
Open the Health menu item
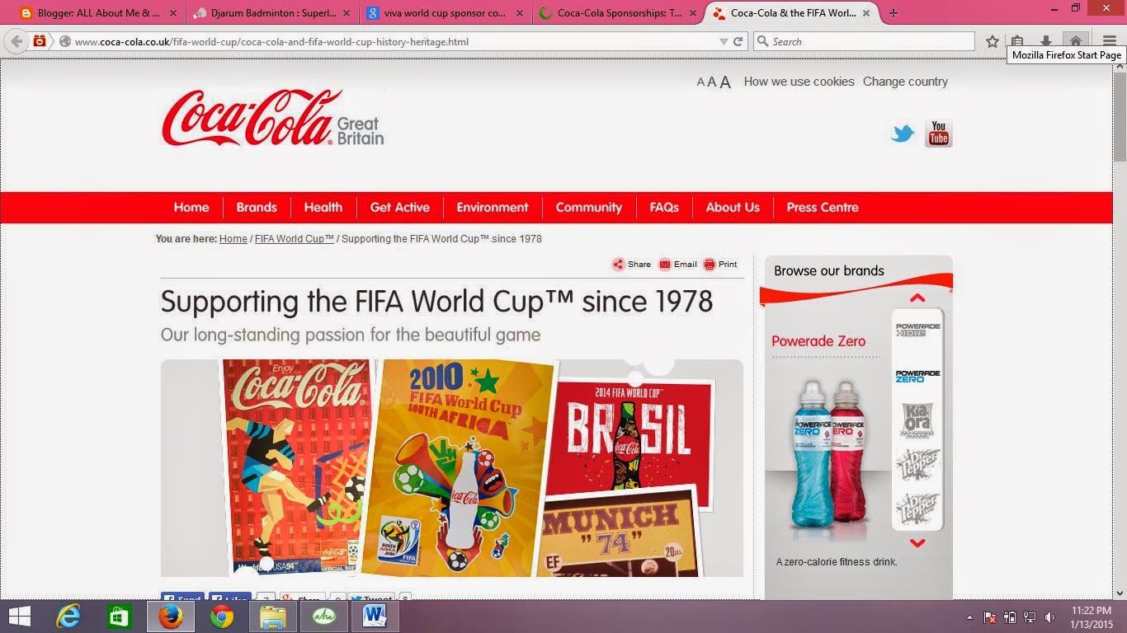point(323,208)
